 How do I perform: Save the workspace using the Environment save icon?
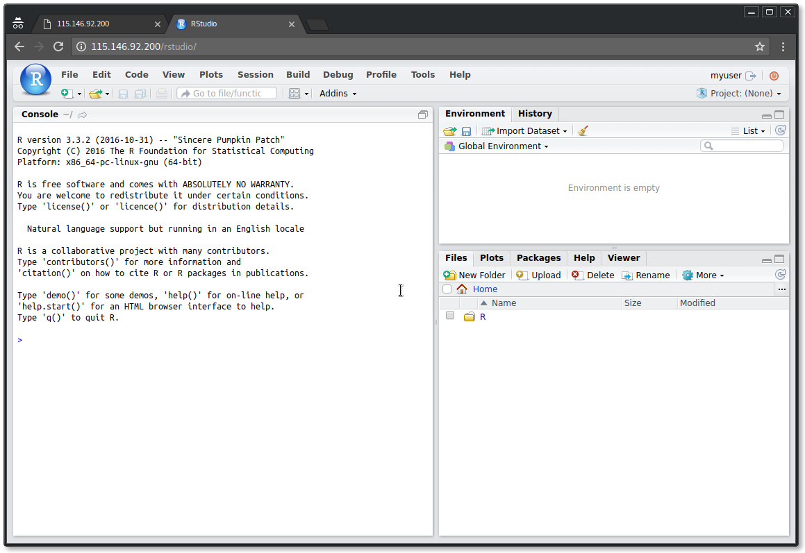[466, 130]
